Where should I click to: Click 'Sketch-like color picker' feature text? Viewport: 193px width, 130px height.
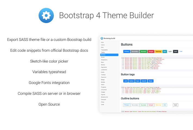coord(49,61)
